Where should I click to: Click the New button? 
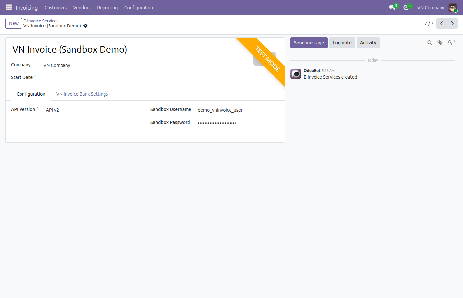click(x=14, y=23)
